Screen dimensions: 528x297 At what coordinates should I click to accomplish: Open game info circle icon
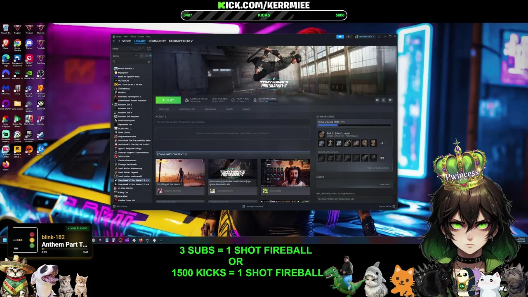[384, 100]
